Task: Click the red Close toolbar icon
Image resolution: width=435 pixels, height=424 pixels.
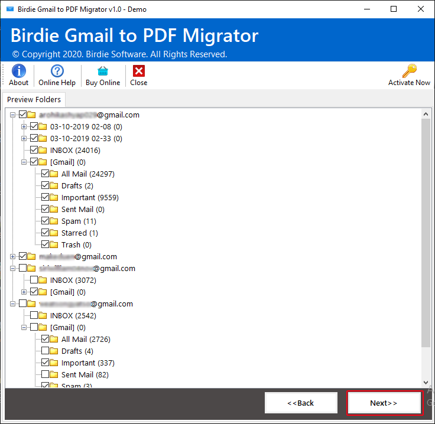Action: (139, 71)
